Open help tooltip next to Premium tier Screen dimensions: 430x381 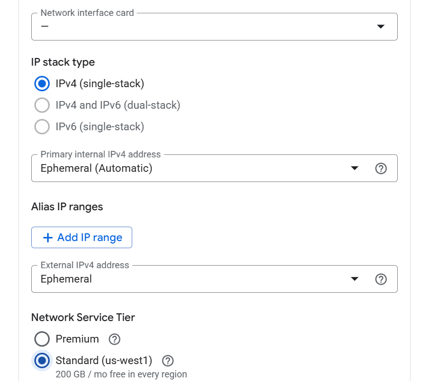pyautogui.click(x=115, y=339)
